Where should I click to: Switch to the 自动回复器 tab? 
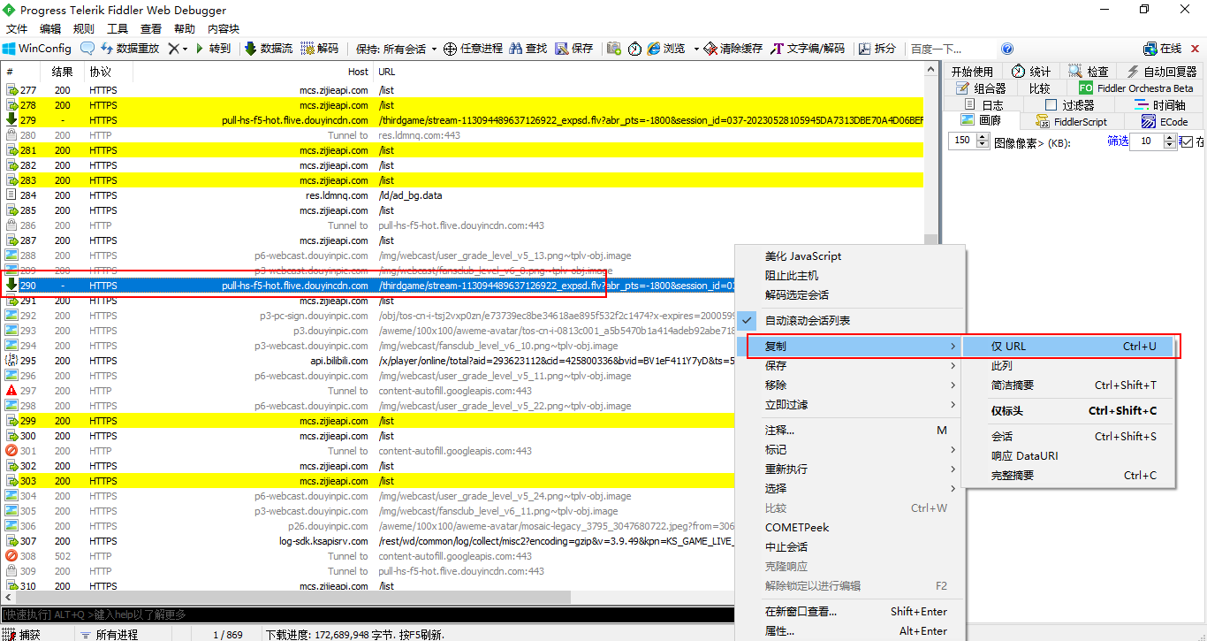coord(1162,72)
